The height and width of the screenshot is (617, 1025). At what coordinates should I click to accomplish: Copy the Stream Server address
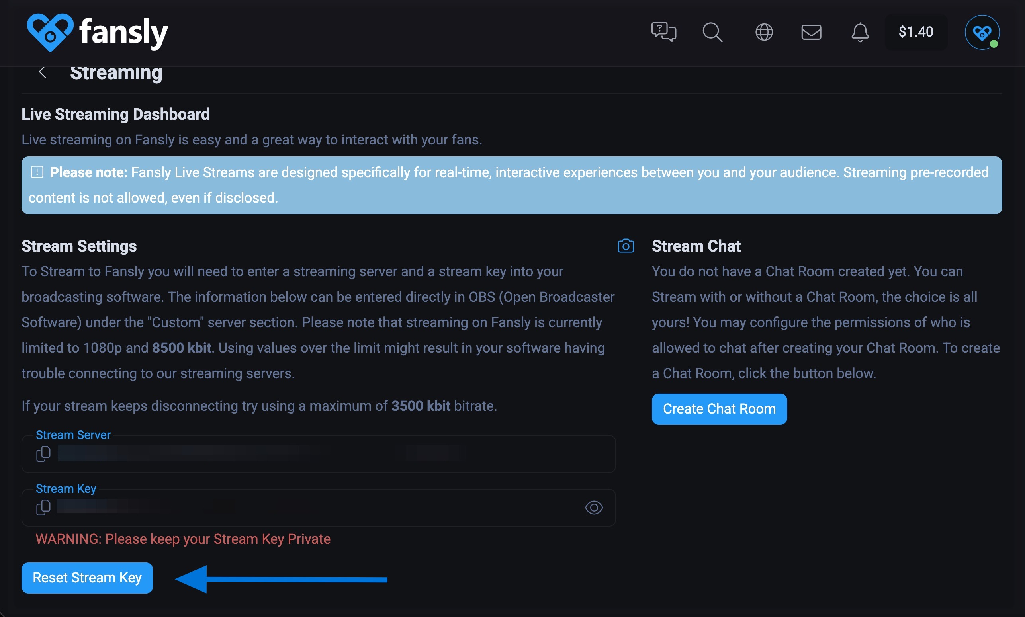(43, 454)
